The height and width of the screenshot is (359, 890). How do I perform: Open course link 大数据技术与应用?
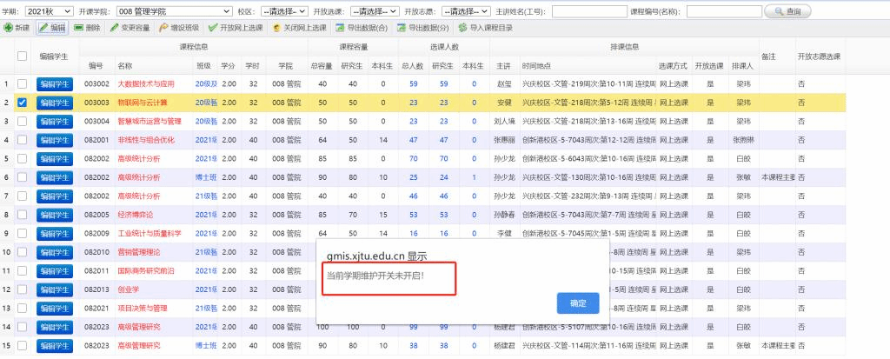(x=146, y=83)
